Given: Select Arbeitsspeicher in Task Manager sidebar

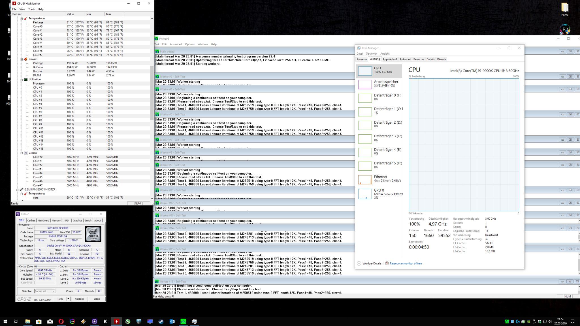Looking at the screenshot, I should 379,84.
